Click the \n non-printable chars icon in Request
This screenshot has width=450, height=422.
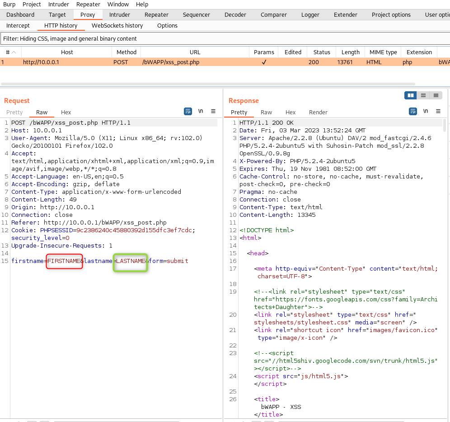pyautogui.click(x=201, y=111)
